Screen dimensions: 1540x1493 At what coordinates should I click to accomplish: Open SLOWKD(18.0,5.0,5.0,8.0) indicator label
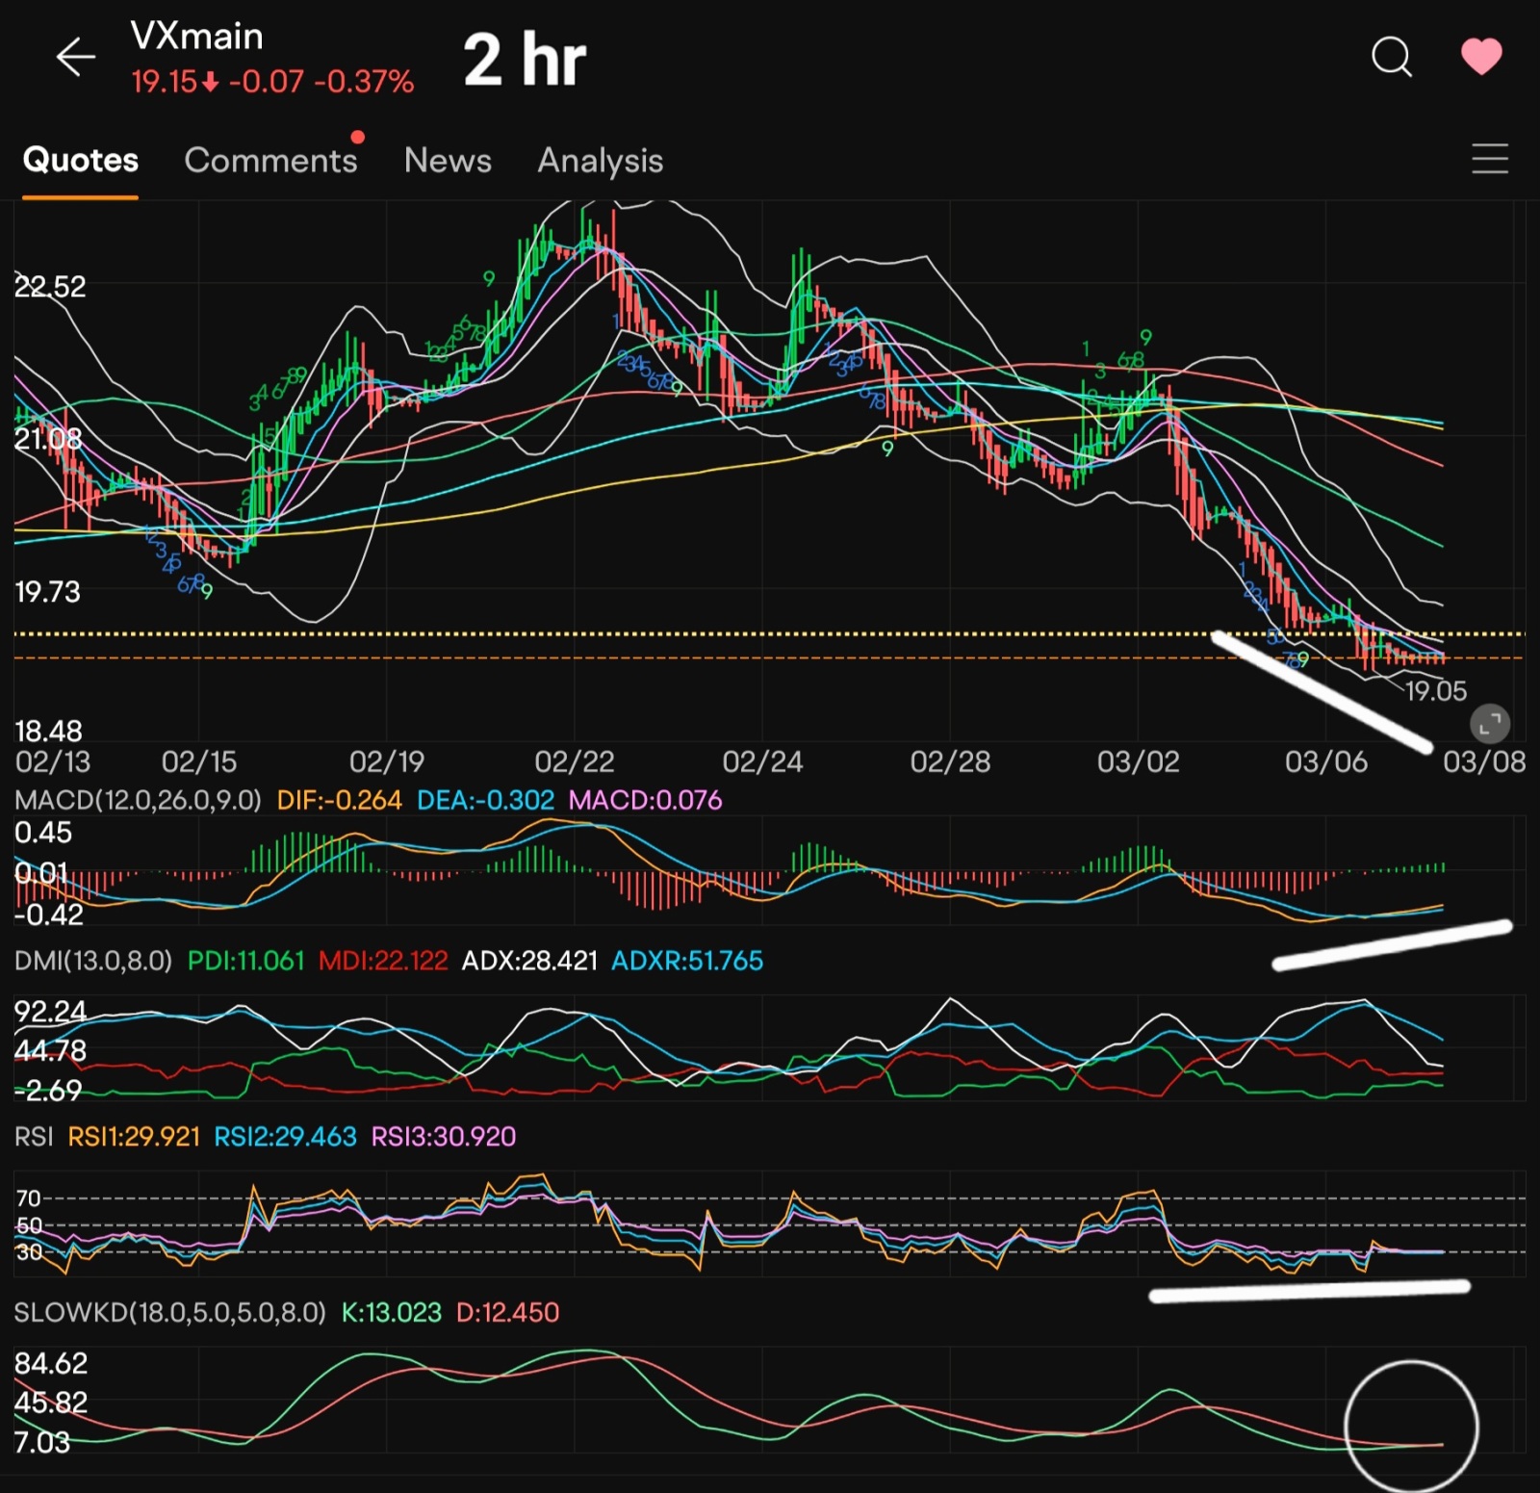169,1313
